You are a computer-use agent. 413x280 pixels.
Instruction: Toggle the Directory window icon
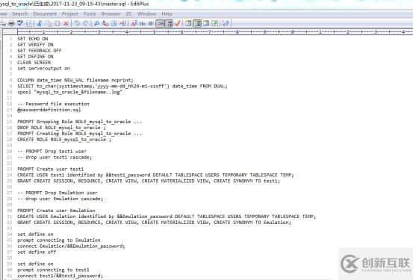coord(206,23)
